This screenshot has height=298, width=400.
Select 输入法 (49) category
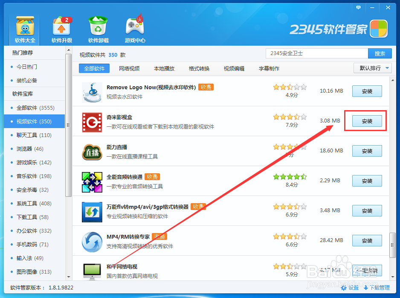pyautogui.click(x=35, y=258)
